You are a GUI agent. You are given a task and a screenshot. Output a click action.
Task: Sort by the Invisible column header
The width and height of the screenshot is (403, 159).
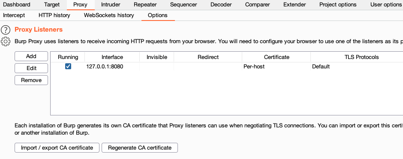pos(157,57)
